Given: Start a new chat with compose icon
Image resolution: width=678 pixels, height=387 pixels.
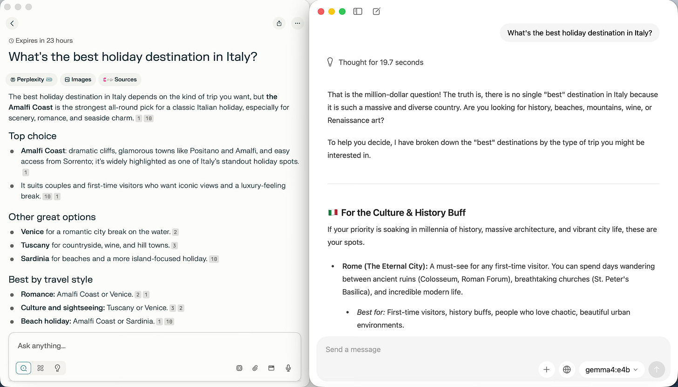Looking at the screenshot, I should (x=377, y=12).
